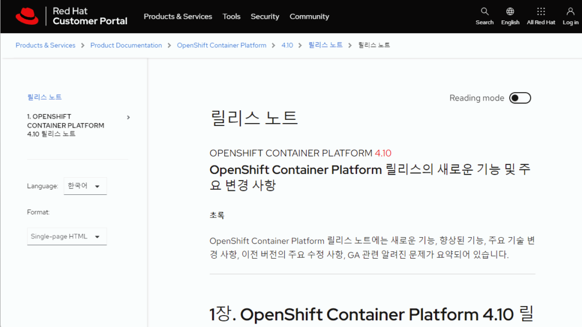Open the Tools menu
582x327 pixels.
tap(232, 16)
